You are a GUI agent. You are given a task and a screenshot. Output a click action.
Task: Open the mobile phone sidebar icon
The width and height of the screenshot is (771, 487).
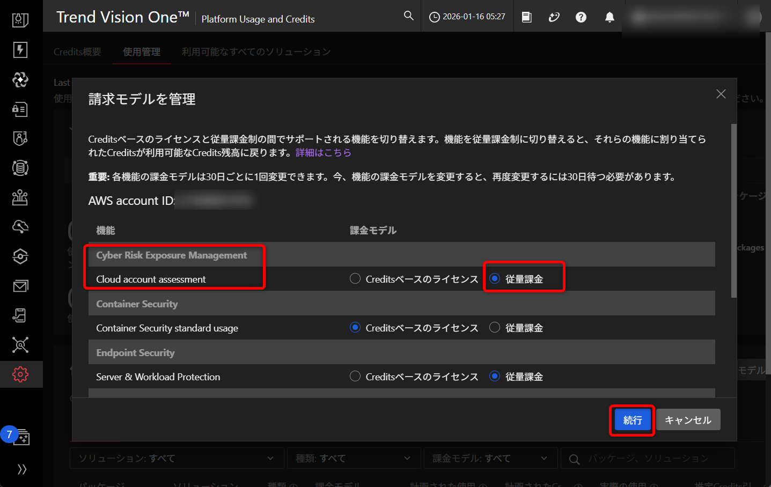tap(20, 315)
